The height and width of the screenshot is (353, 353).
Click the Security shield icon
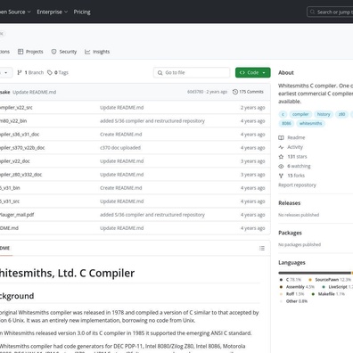coord(53,52)
